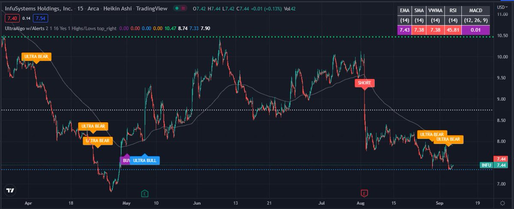Viewport: 514px width, 209px height.
Task: Select the left ULTRA BEAR label near September
Action: coord(432,134)
